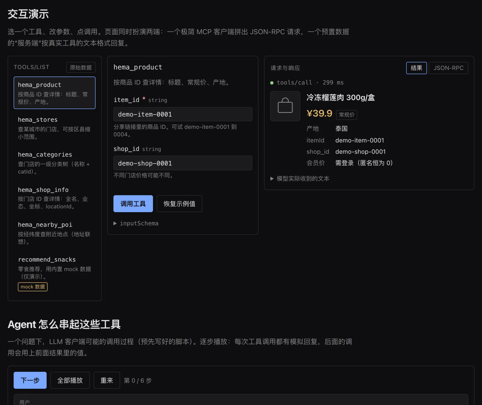Expand the inputSchema disclosure
This screenshot has height=405, width=482.
coord(136,223)
